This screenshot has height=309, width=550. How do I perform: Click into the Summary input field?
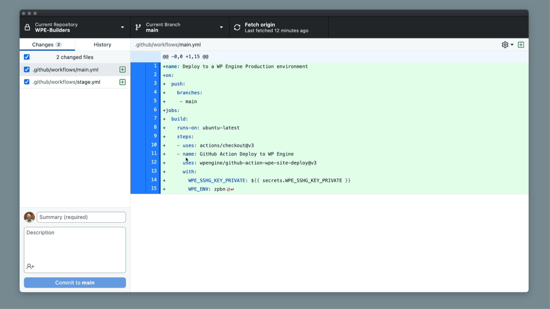click(x=81, y=217)
